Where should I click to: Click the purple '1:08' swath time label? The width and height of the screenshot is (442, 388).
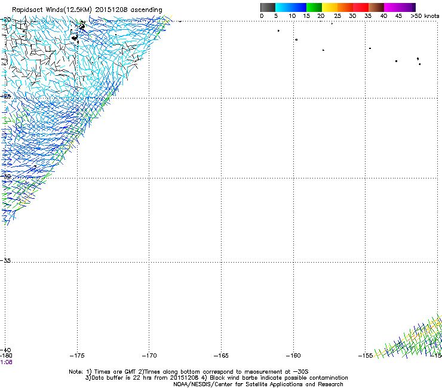click(x=6, y=362)
